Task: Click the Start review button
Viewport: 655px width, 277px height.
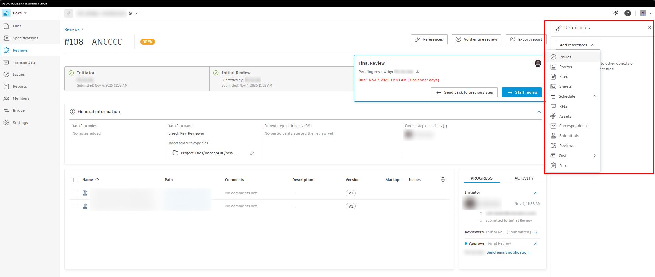Action: 522,92
